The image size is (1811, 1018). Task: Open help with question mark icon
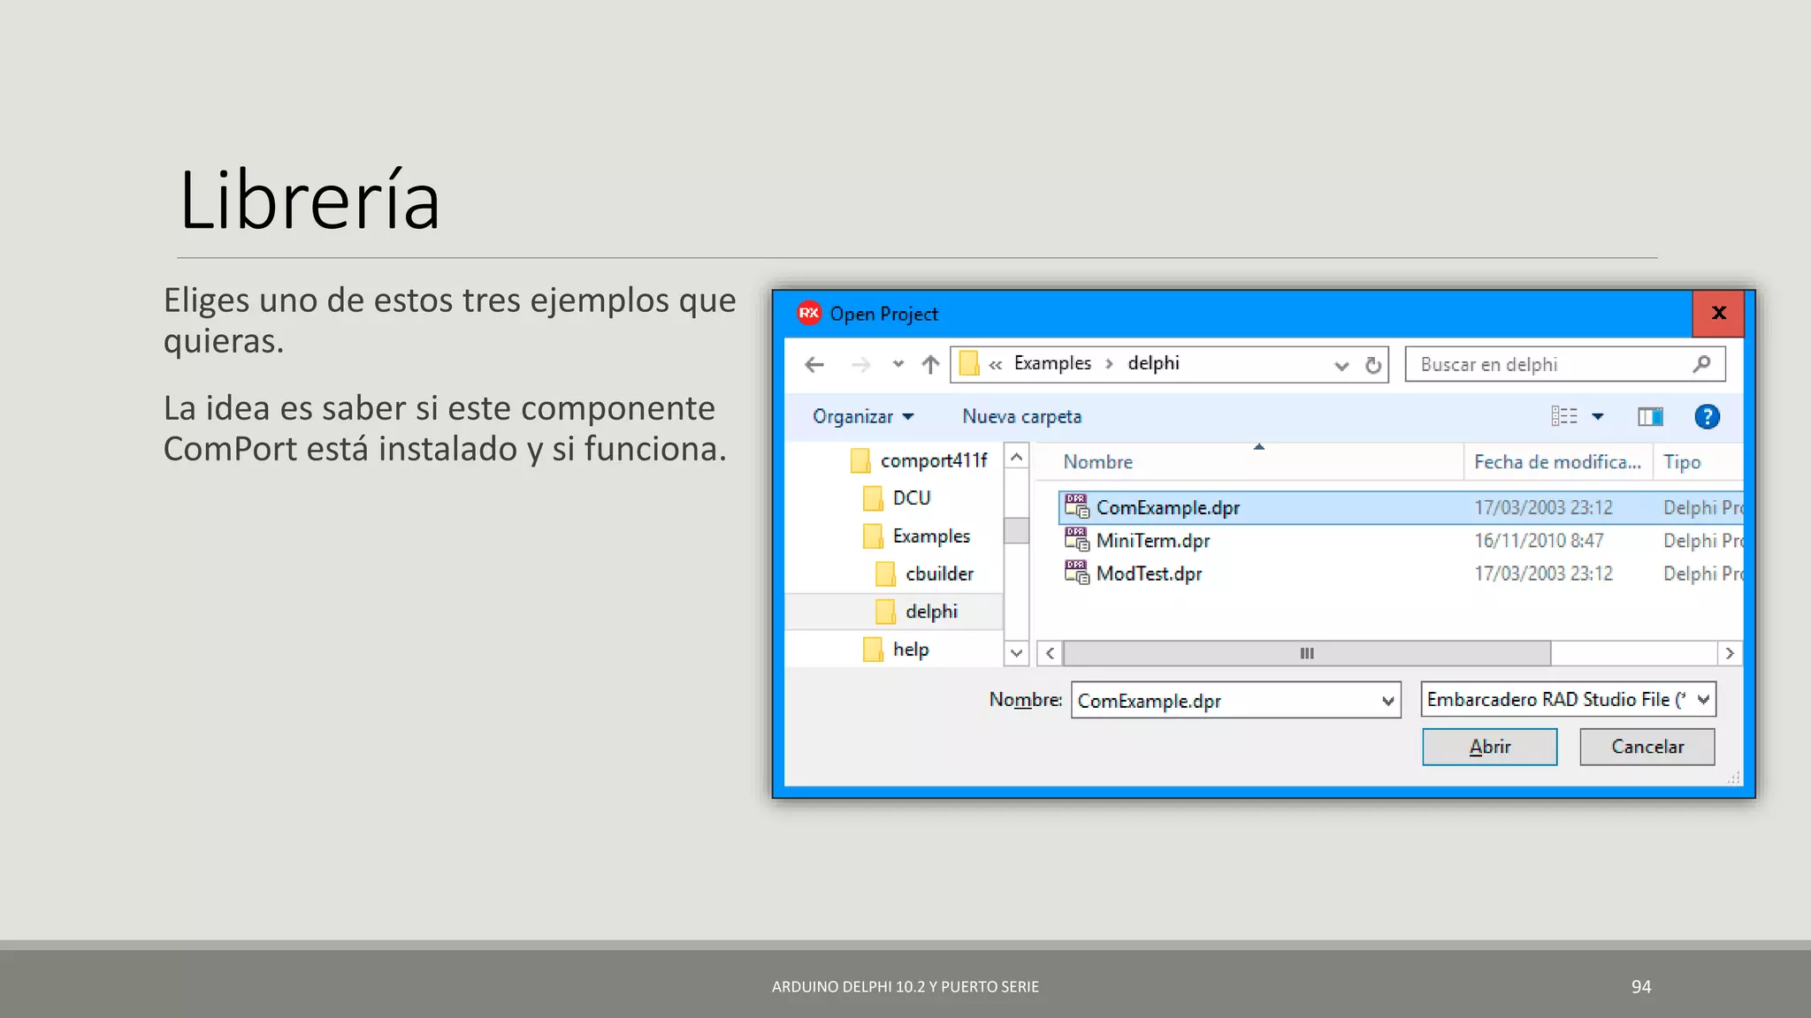(1707, 416)
